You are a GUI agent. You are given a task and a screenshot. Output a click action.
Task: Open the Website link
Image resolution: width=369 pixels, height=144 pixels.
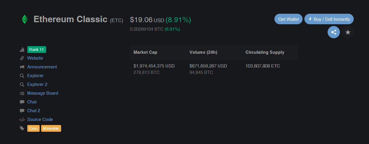tap(35, 58)
